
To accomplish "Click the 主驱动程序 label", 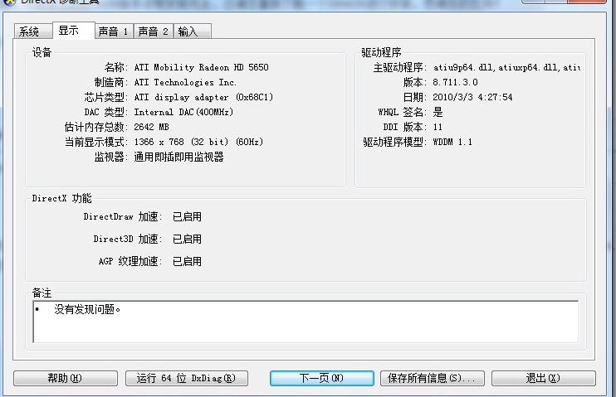I will click(x=400, y=67).
